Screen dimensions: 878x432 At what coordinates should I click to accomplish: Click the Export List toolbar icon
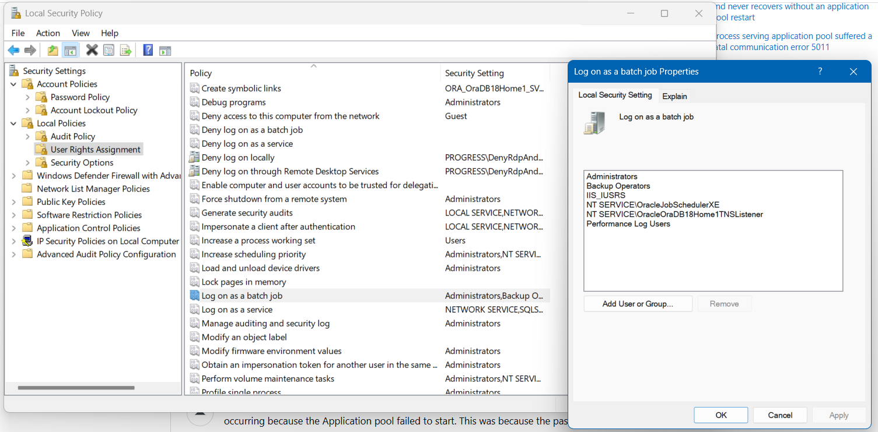(125, 50)
